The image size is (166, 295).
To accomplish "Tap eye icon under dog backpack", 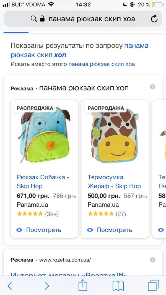I will click(19, 230).
